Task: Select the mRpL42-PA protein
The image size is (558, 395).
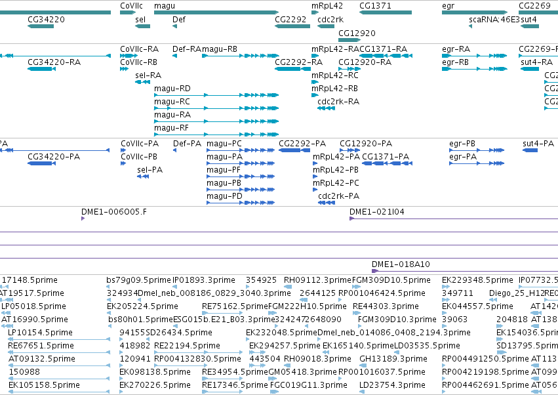Action: [x=315, y=163]
